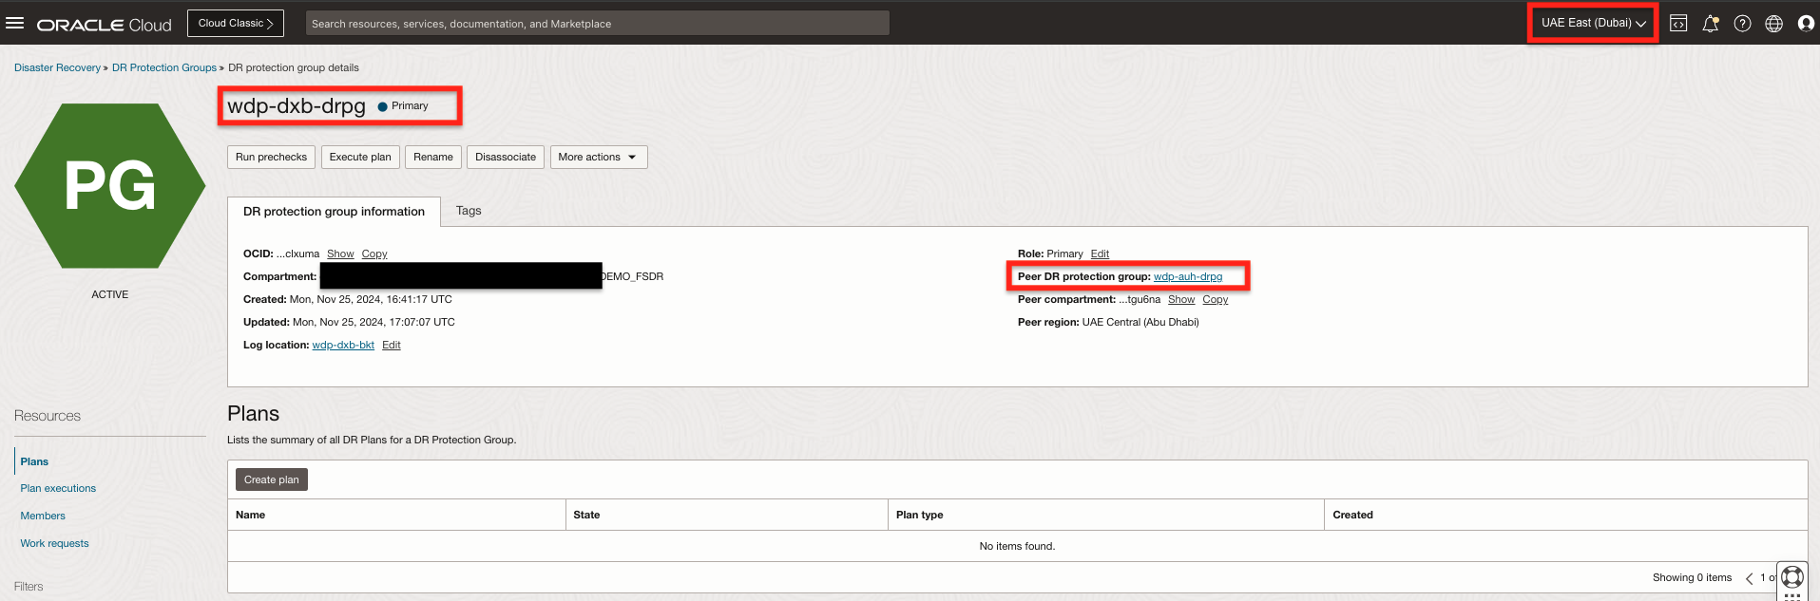1820x601 pixels.
Task: Switch to the Tags tab
Action: [x=469, y=211]
